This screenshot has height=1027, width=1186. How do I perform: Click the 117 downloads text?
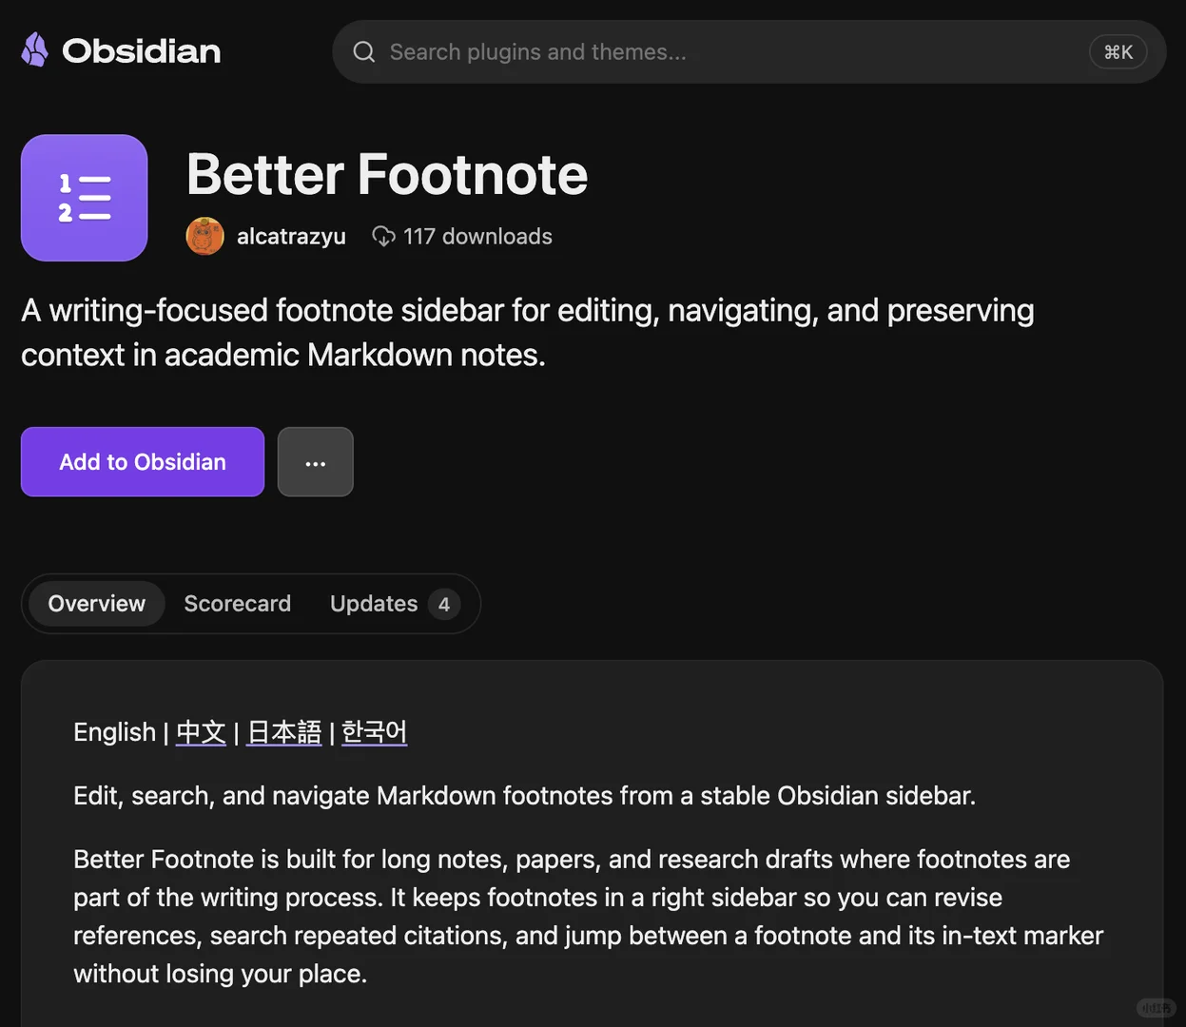point(477,237)
